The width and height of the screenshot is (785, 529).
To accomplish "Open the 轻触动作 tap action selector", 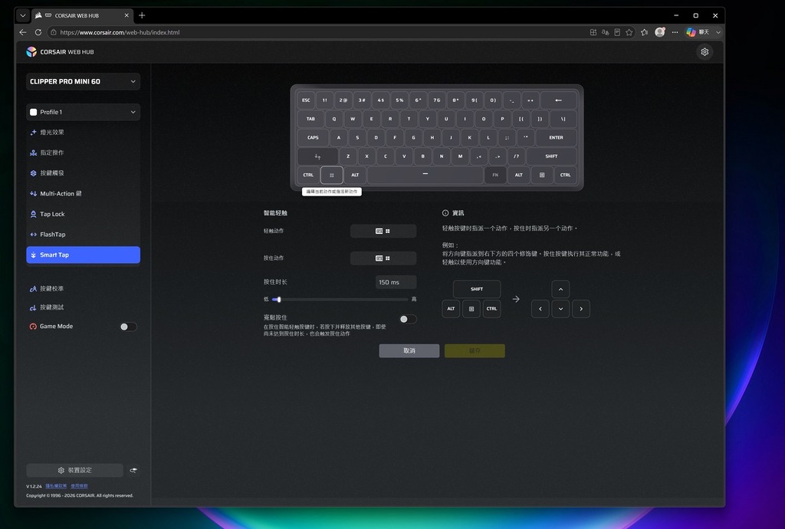I will (383, 232).
